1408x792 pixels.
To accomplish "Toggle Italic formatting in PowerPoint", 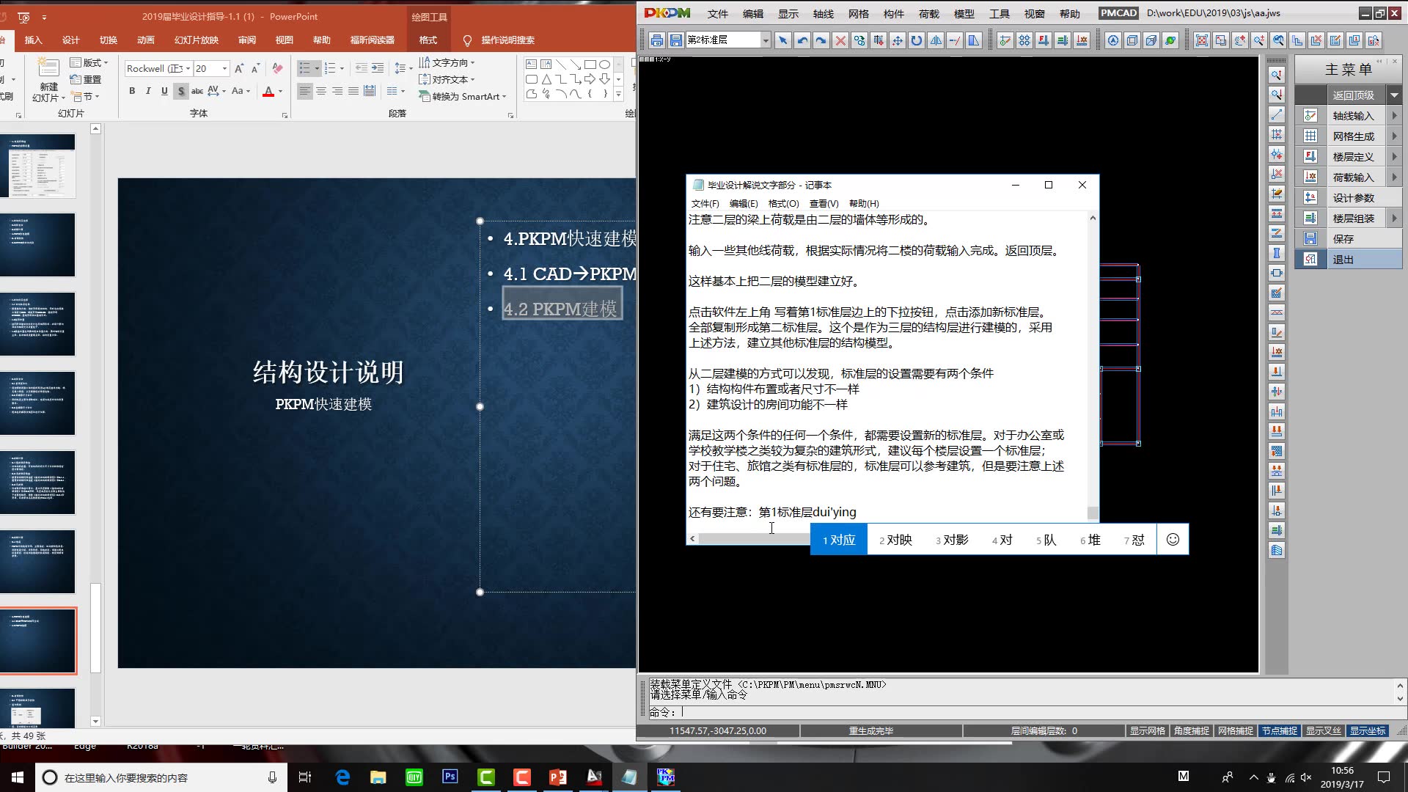I will (148, 91).
